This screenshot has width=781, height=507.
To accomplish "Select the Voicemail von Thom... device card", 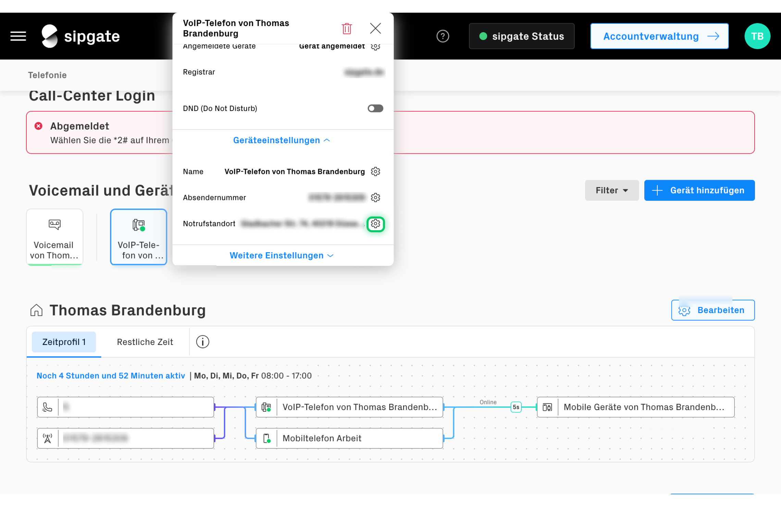I will [x=54, y=237].
